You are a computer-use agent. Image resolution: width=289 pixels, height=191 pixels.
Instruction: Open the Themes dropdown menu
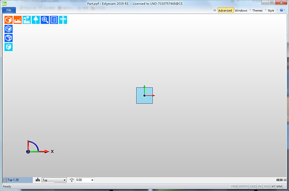(257, 11)
